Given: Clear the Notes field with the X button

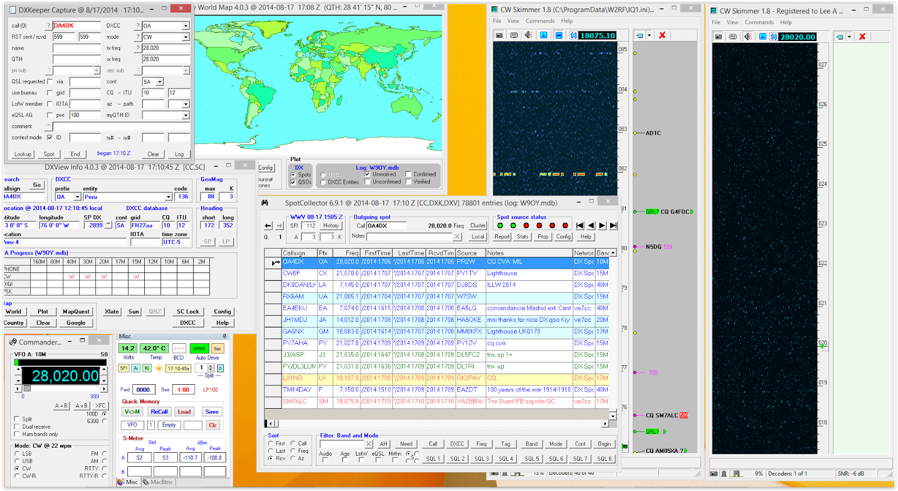Looking at the screenshot, I should coord(457,237).
